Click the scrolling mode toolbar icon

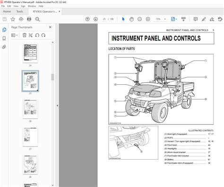coord(183,19)
